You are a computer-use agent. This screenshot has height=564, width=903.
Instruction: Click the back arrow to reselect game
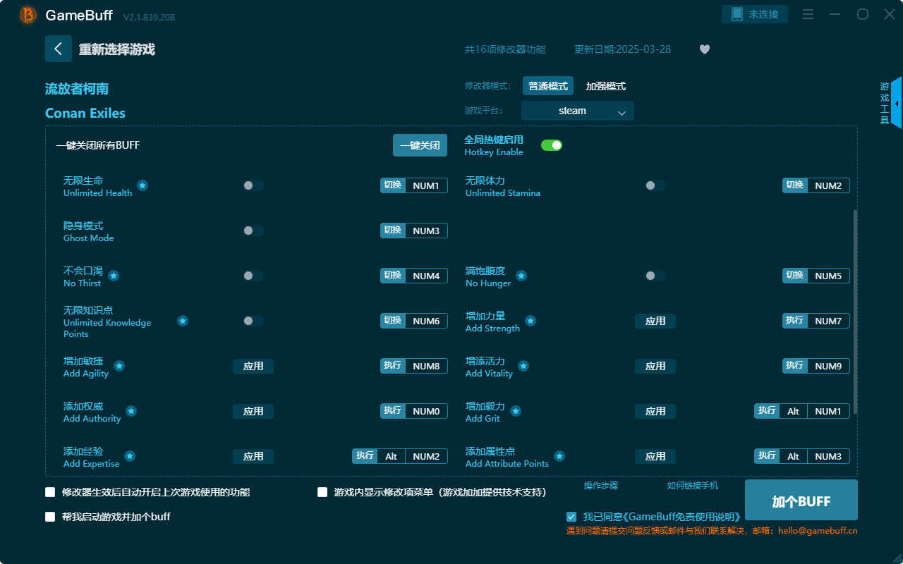(59, 48)
